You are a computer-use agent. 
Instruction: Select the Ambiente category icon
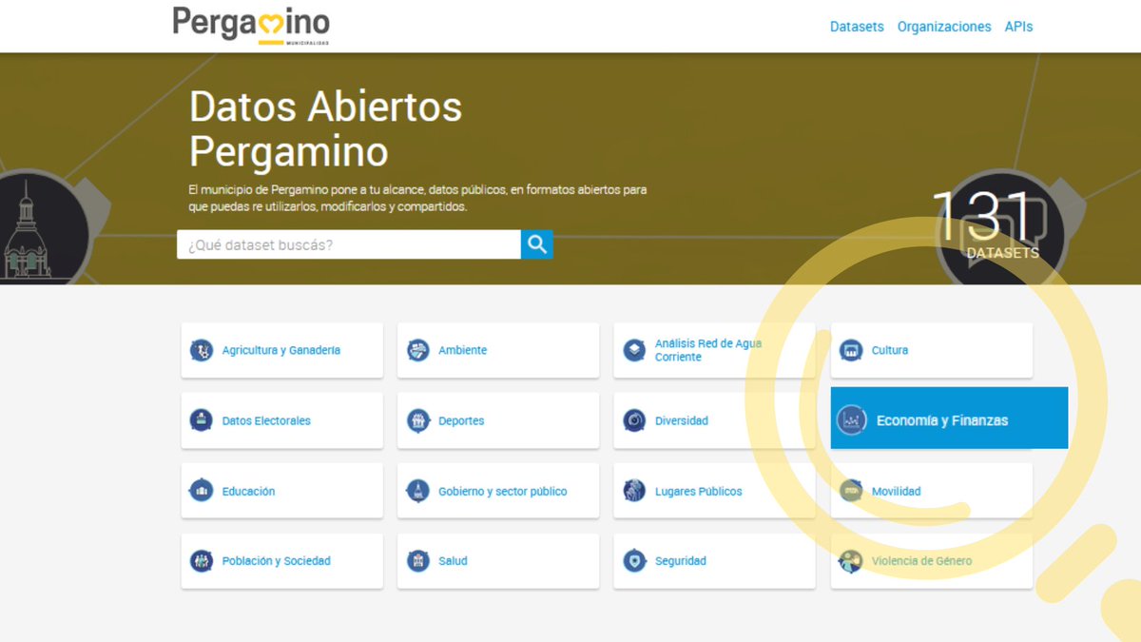pyautogui.click(x=417, y=350)
